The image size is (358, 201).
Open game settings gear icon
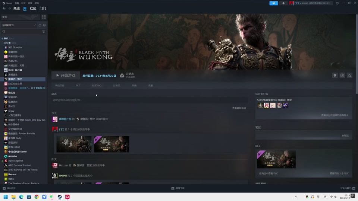tap(335, 76)
